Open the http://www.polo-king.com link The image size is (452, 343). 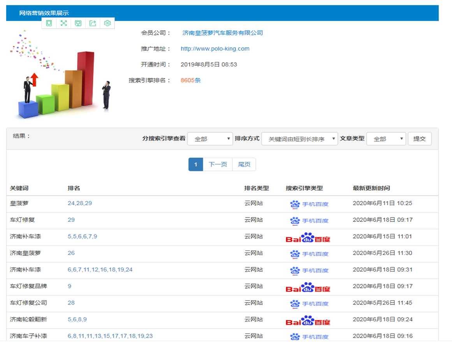[215, 49]
